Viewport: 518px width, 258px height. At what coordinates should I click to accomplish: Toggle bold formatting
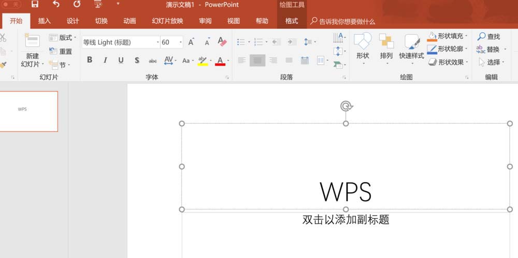[90, 60]
